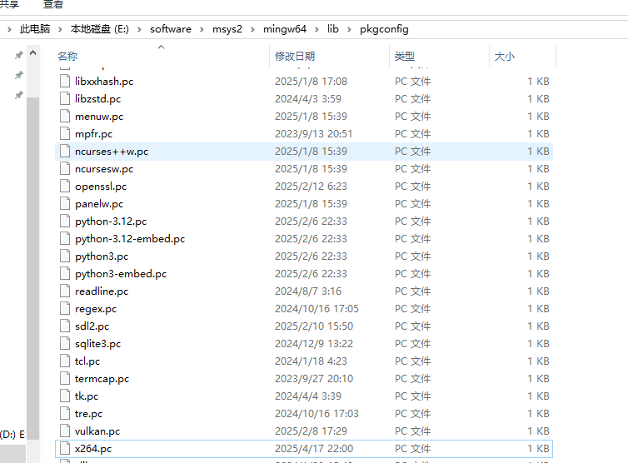Click the date 2023/9/13 20:51 of mpfr.pc

(x=314, y=134)
